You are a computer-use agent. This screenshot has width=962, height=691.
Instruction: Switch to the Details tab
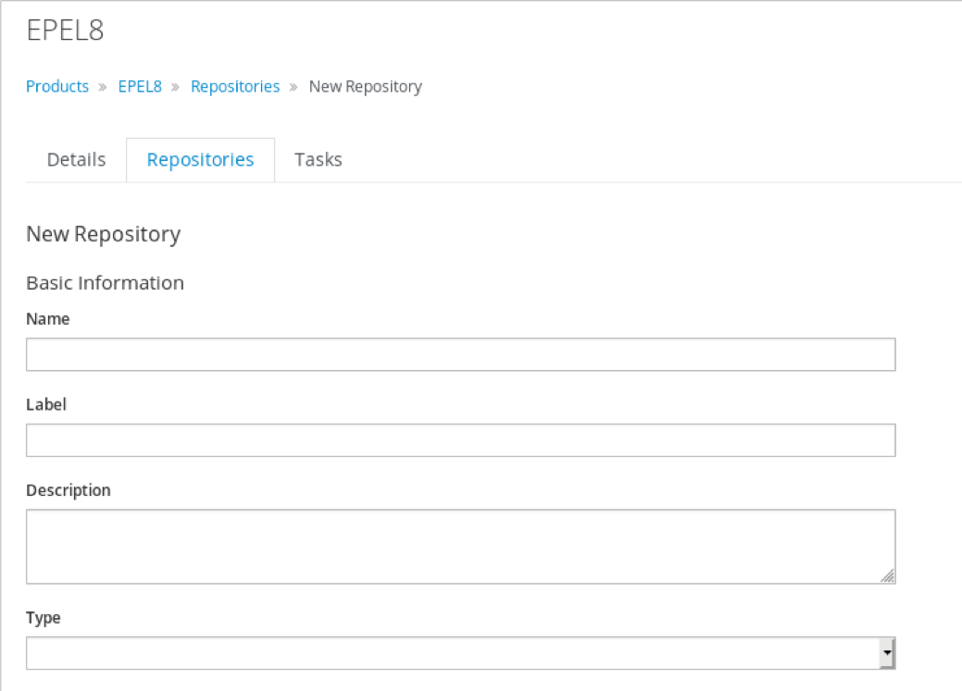click(x=76, y=159)
